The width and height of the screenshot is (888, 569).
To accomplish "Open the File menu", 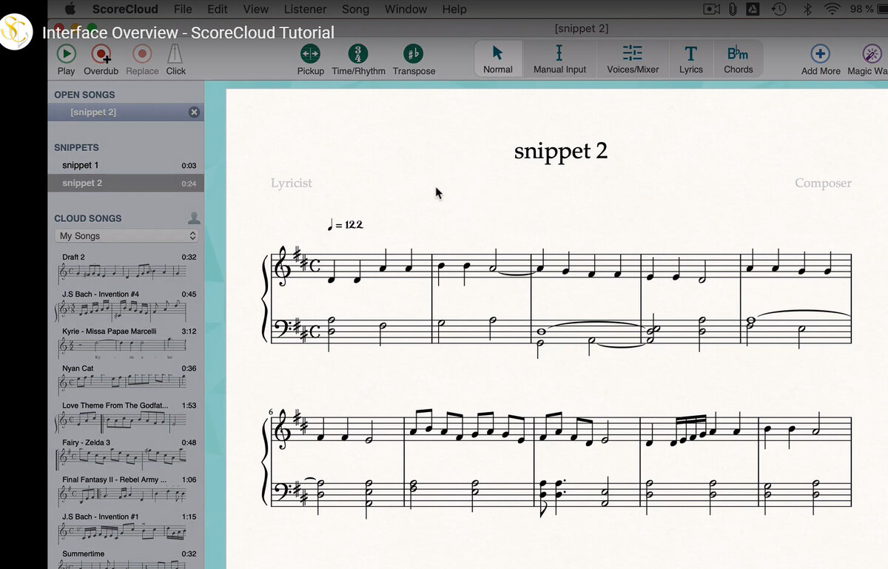I will tap(183, 9).
